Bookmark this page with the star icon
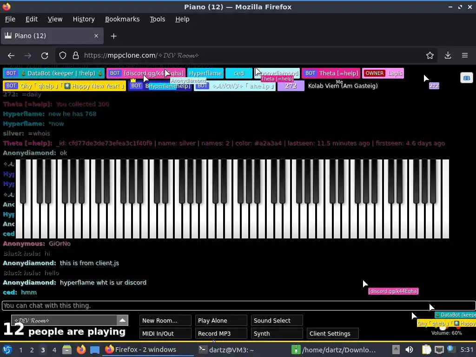 click(430, 56)
